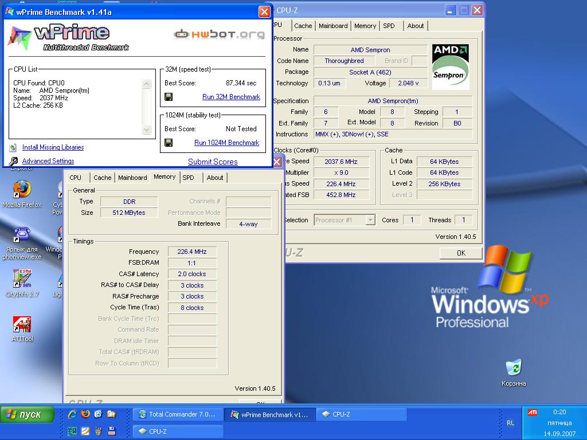The image size is (587, 440).
Task: Open the SPD tab in the lower CPU-Z window
Action: (x=188, y=178)
